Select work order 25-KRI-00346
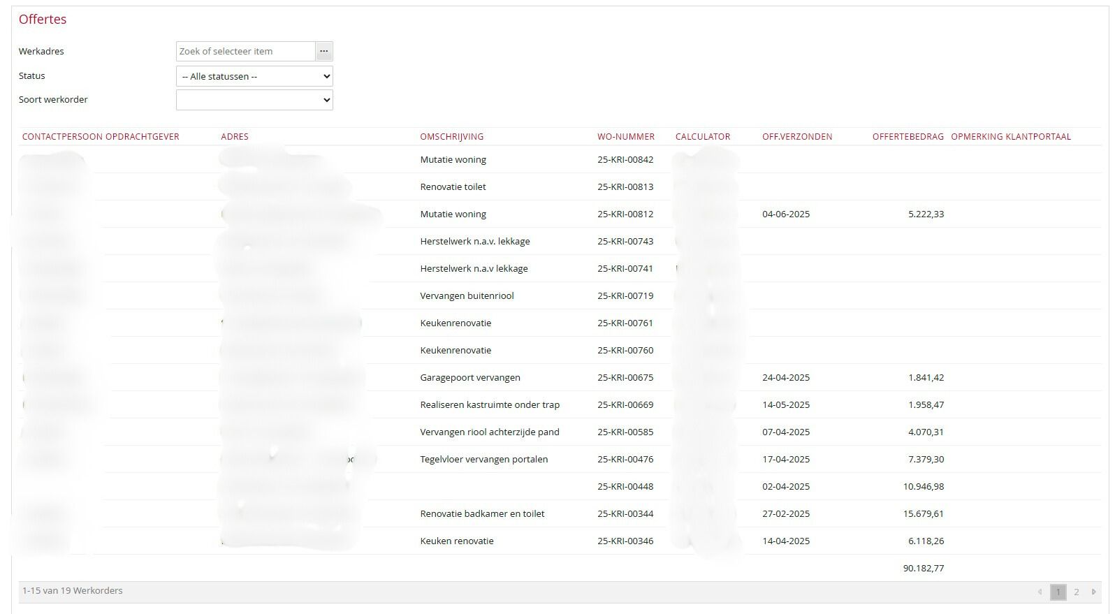This screenshot has width=1115, height=614. 625,541
